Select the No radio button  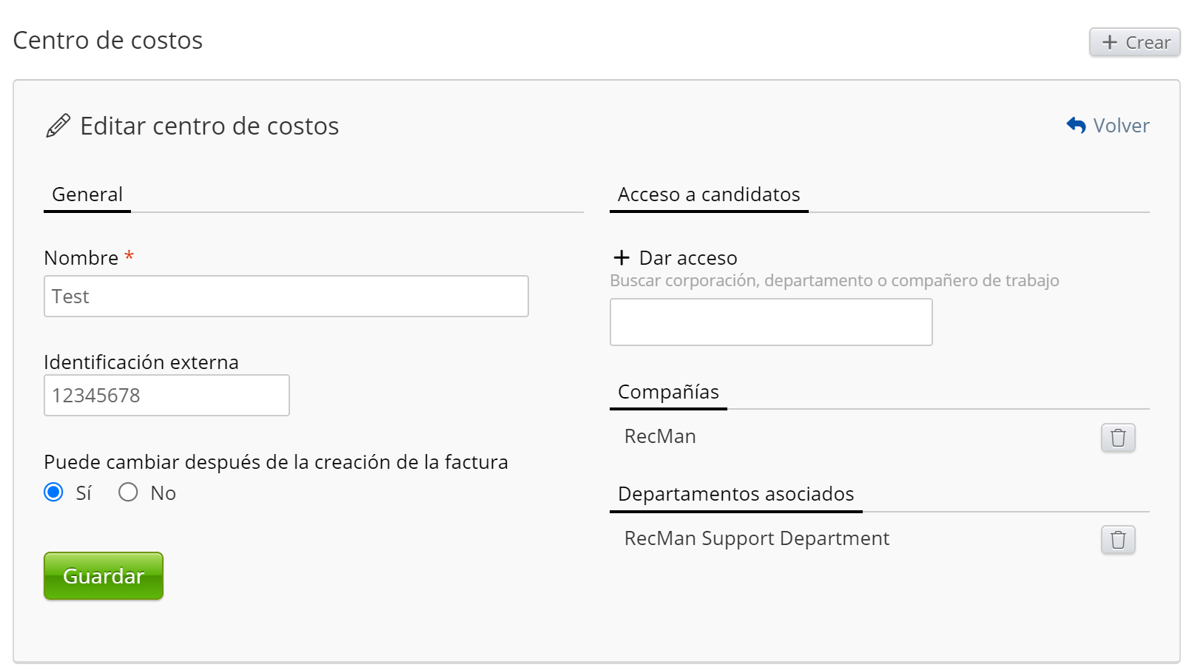[x=128, y=493]
